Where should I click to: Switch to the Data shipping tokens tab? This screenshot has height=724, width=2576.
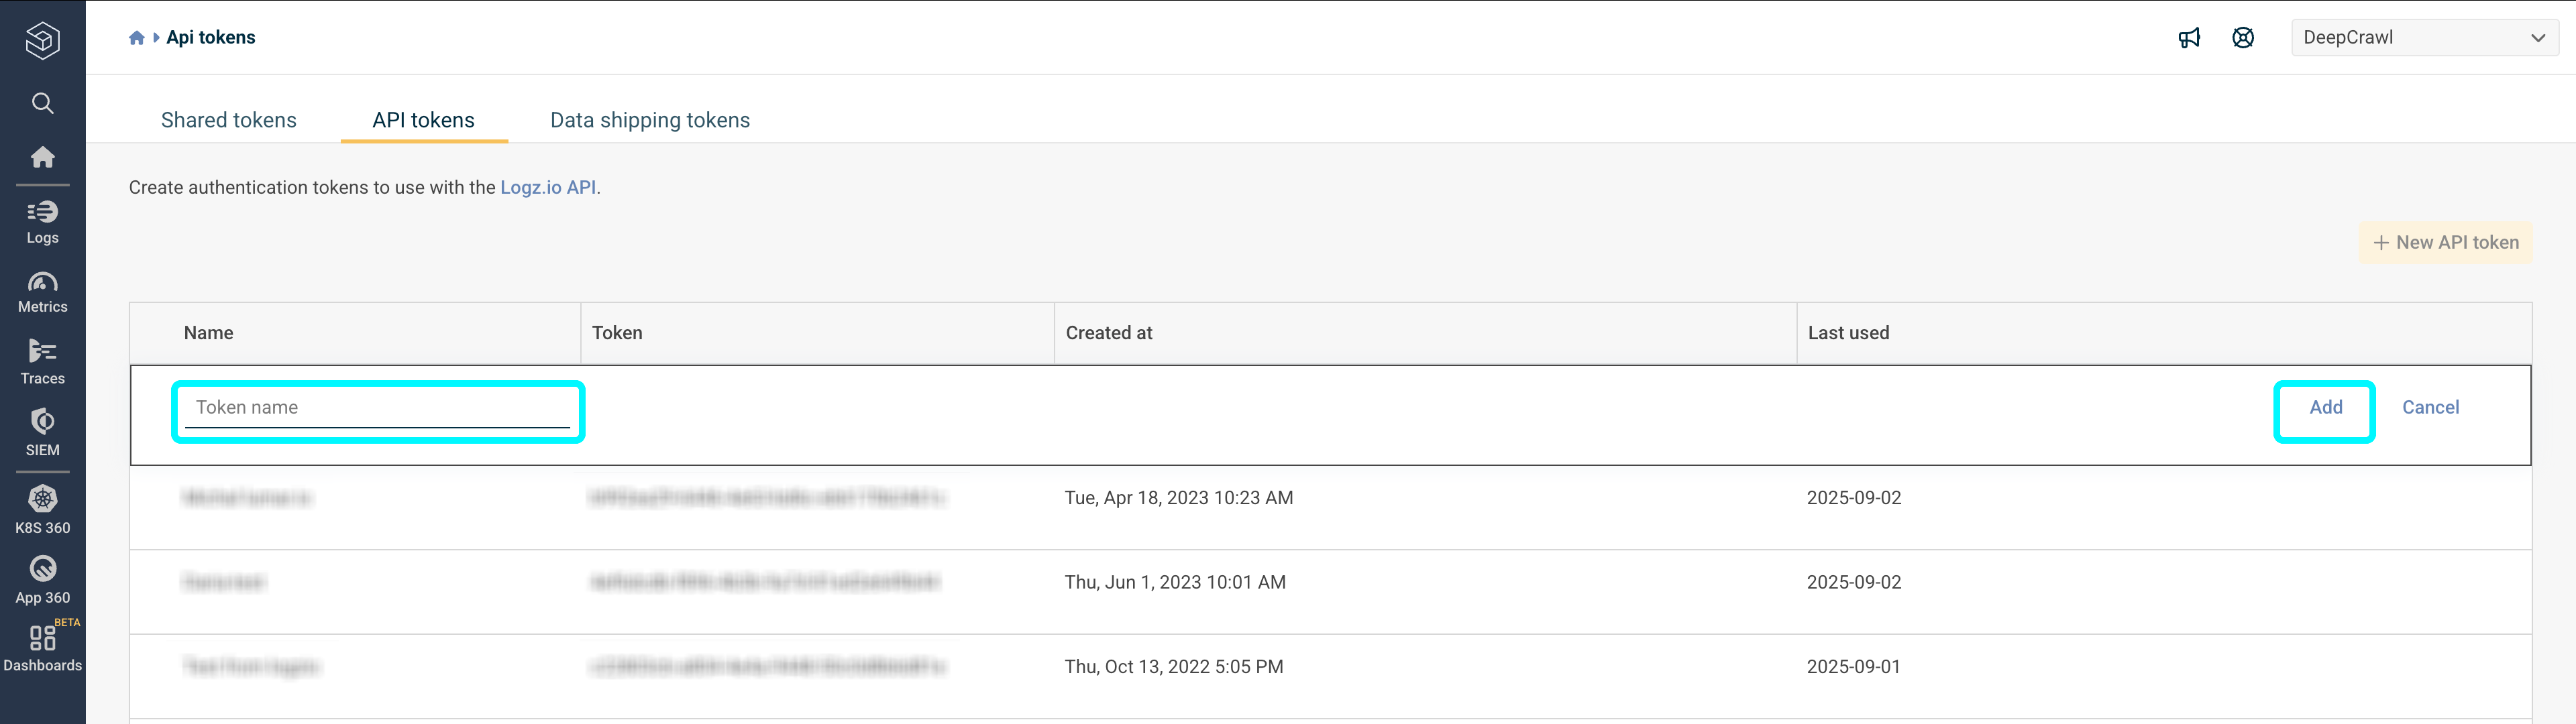[x=649, y=120]
